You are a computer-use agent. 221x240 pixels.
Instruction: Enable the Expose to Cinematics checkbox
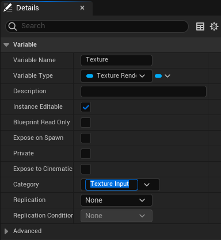(x=86, y=169)
